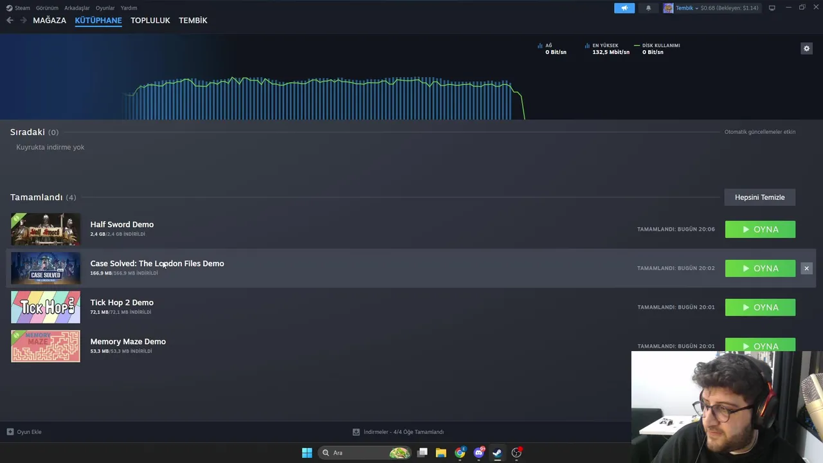Open the Steam menu

click(x=18, y=8)
